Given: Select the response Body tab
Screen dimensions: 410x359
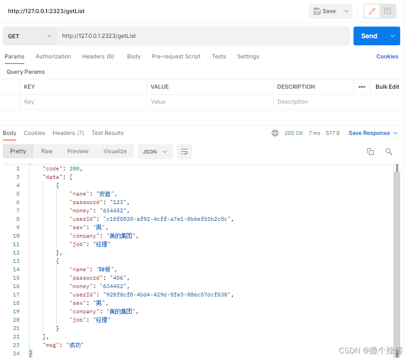Looking at the screenshot, I should (x=10, y=133).
